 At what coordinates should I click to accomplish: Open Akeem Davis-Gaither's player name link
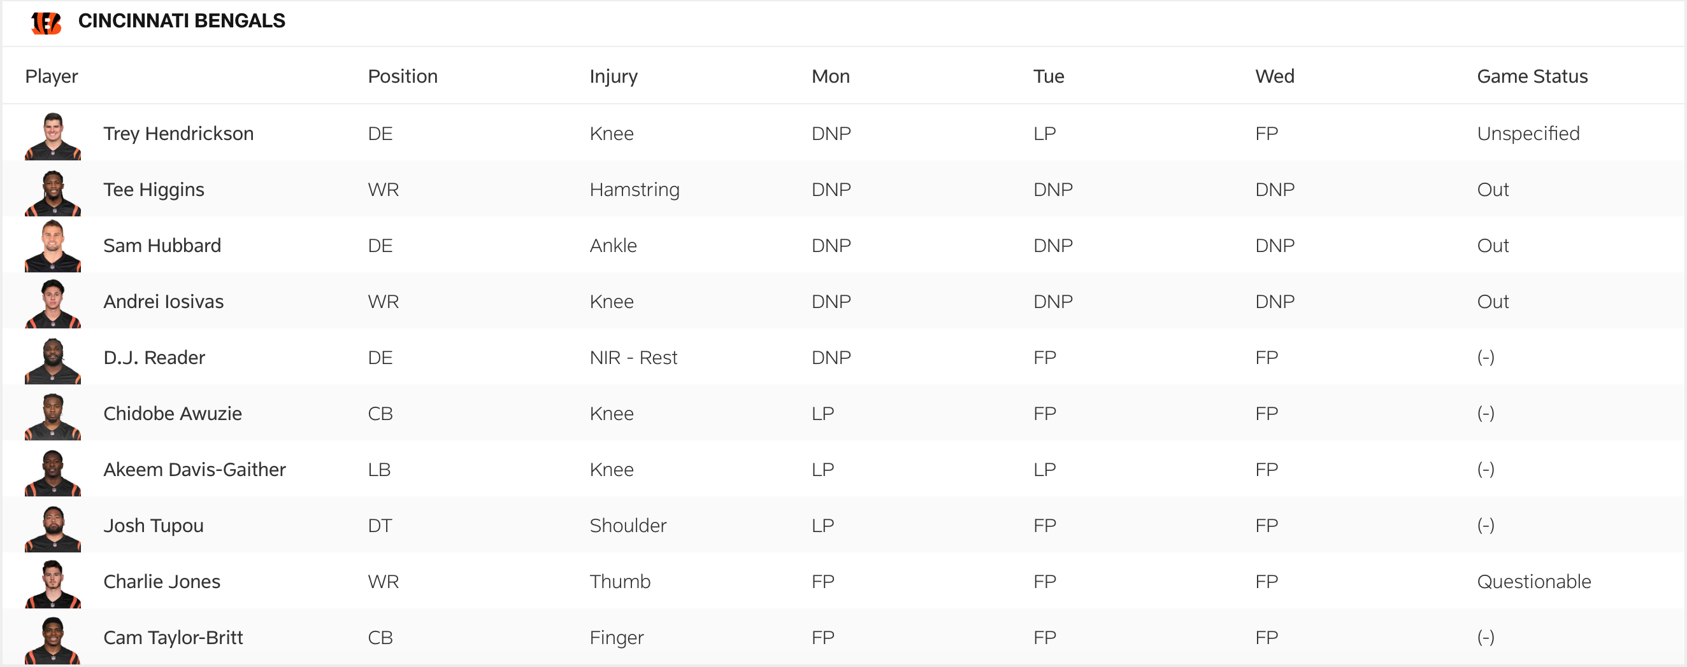[194, 470]
